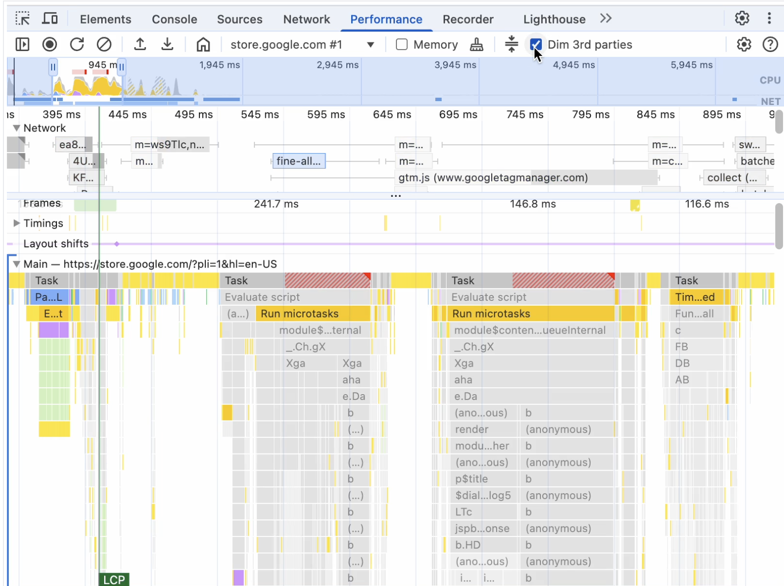
Task: Open the Lighthouse tab
Action: 554,19
